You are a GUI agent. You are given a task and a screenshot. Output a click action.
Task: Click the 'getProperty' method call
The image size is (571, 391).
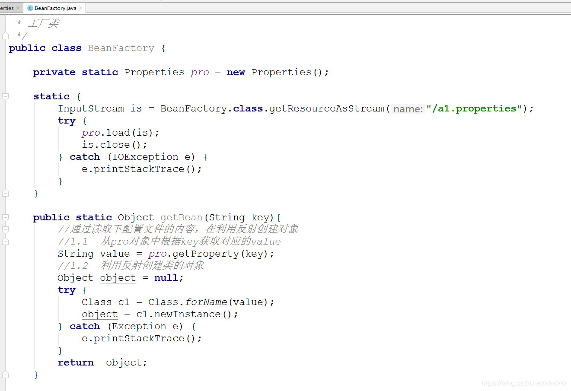(x=206, y=254)
